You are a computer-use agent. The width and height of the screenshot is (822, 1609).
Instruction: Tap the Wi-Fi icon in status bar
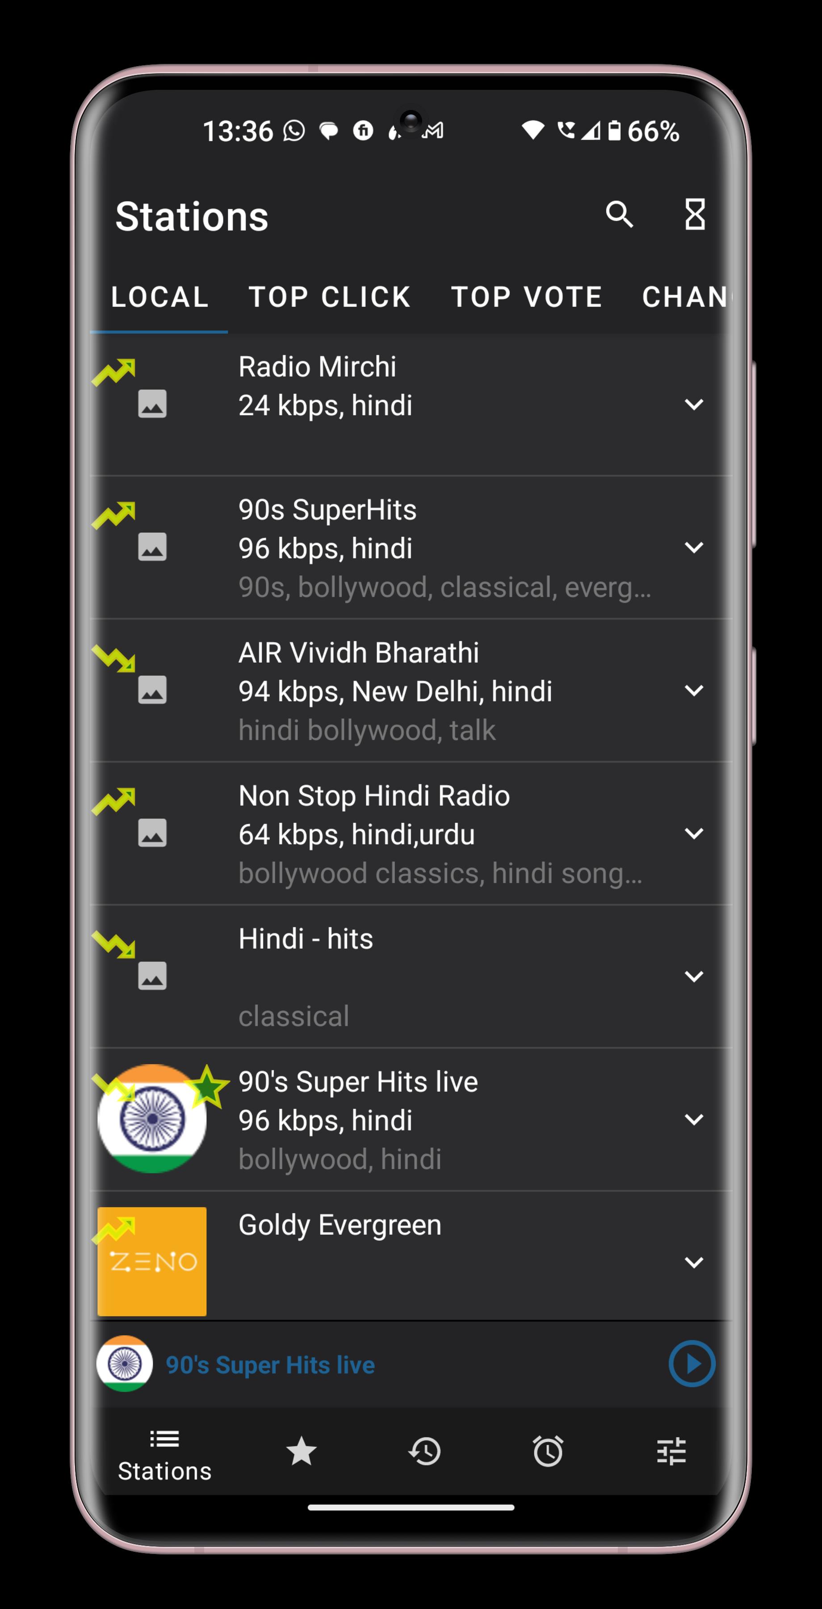point(533,130)
